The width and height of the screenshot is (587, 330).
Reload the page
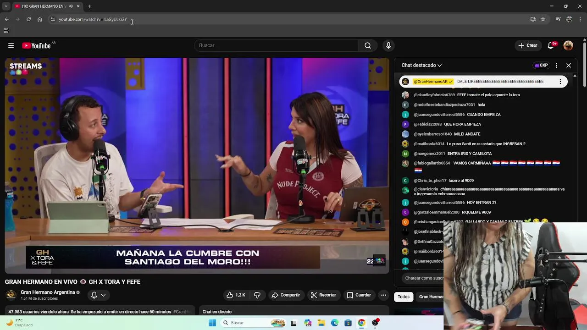[28, 19]
